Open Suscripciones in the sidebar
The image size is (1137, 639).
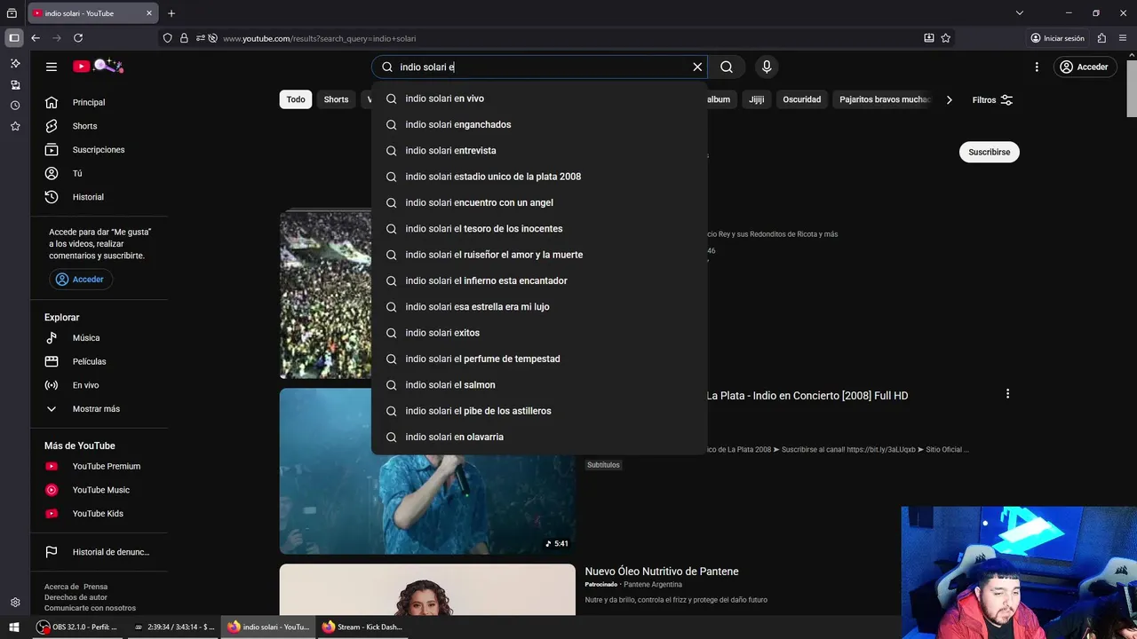[x=99, y=150]
